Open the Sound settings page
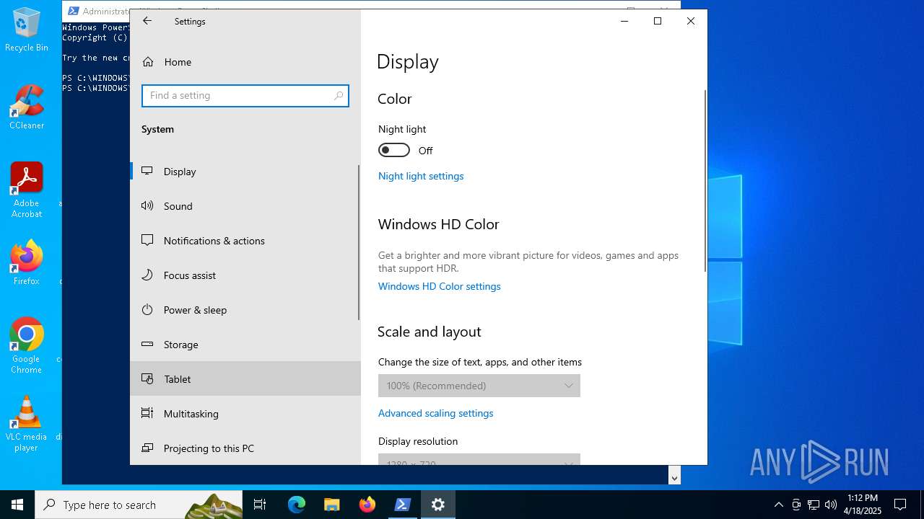This screenshot has height=519, width=924. pyautogui.click(x=244, y=206)
